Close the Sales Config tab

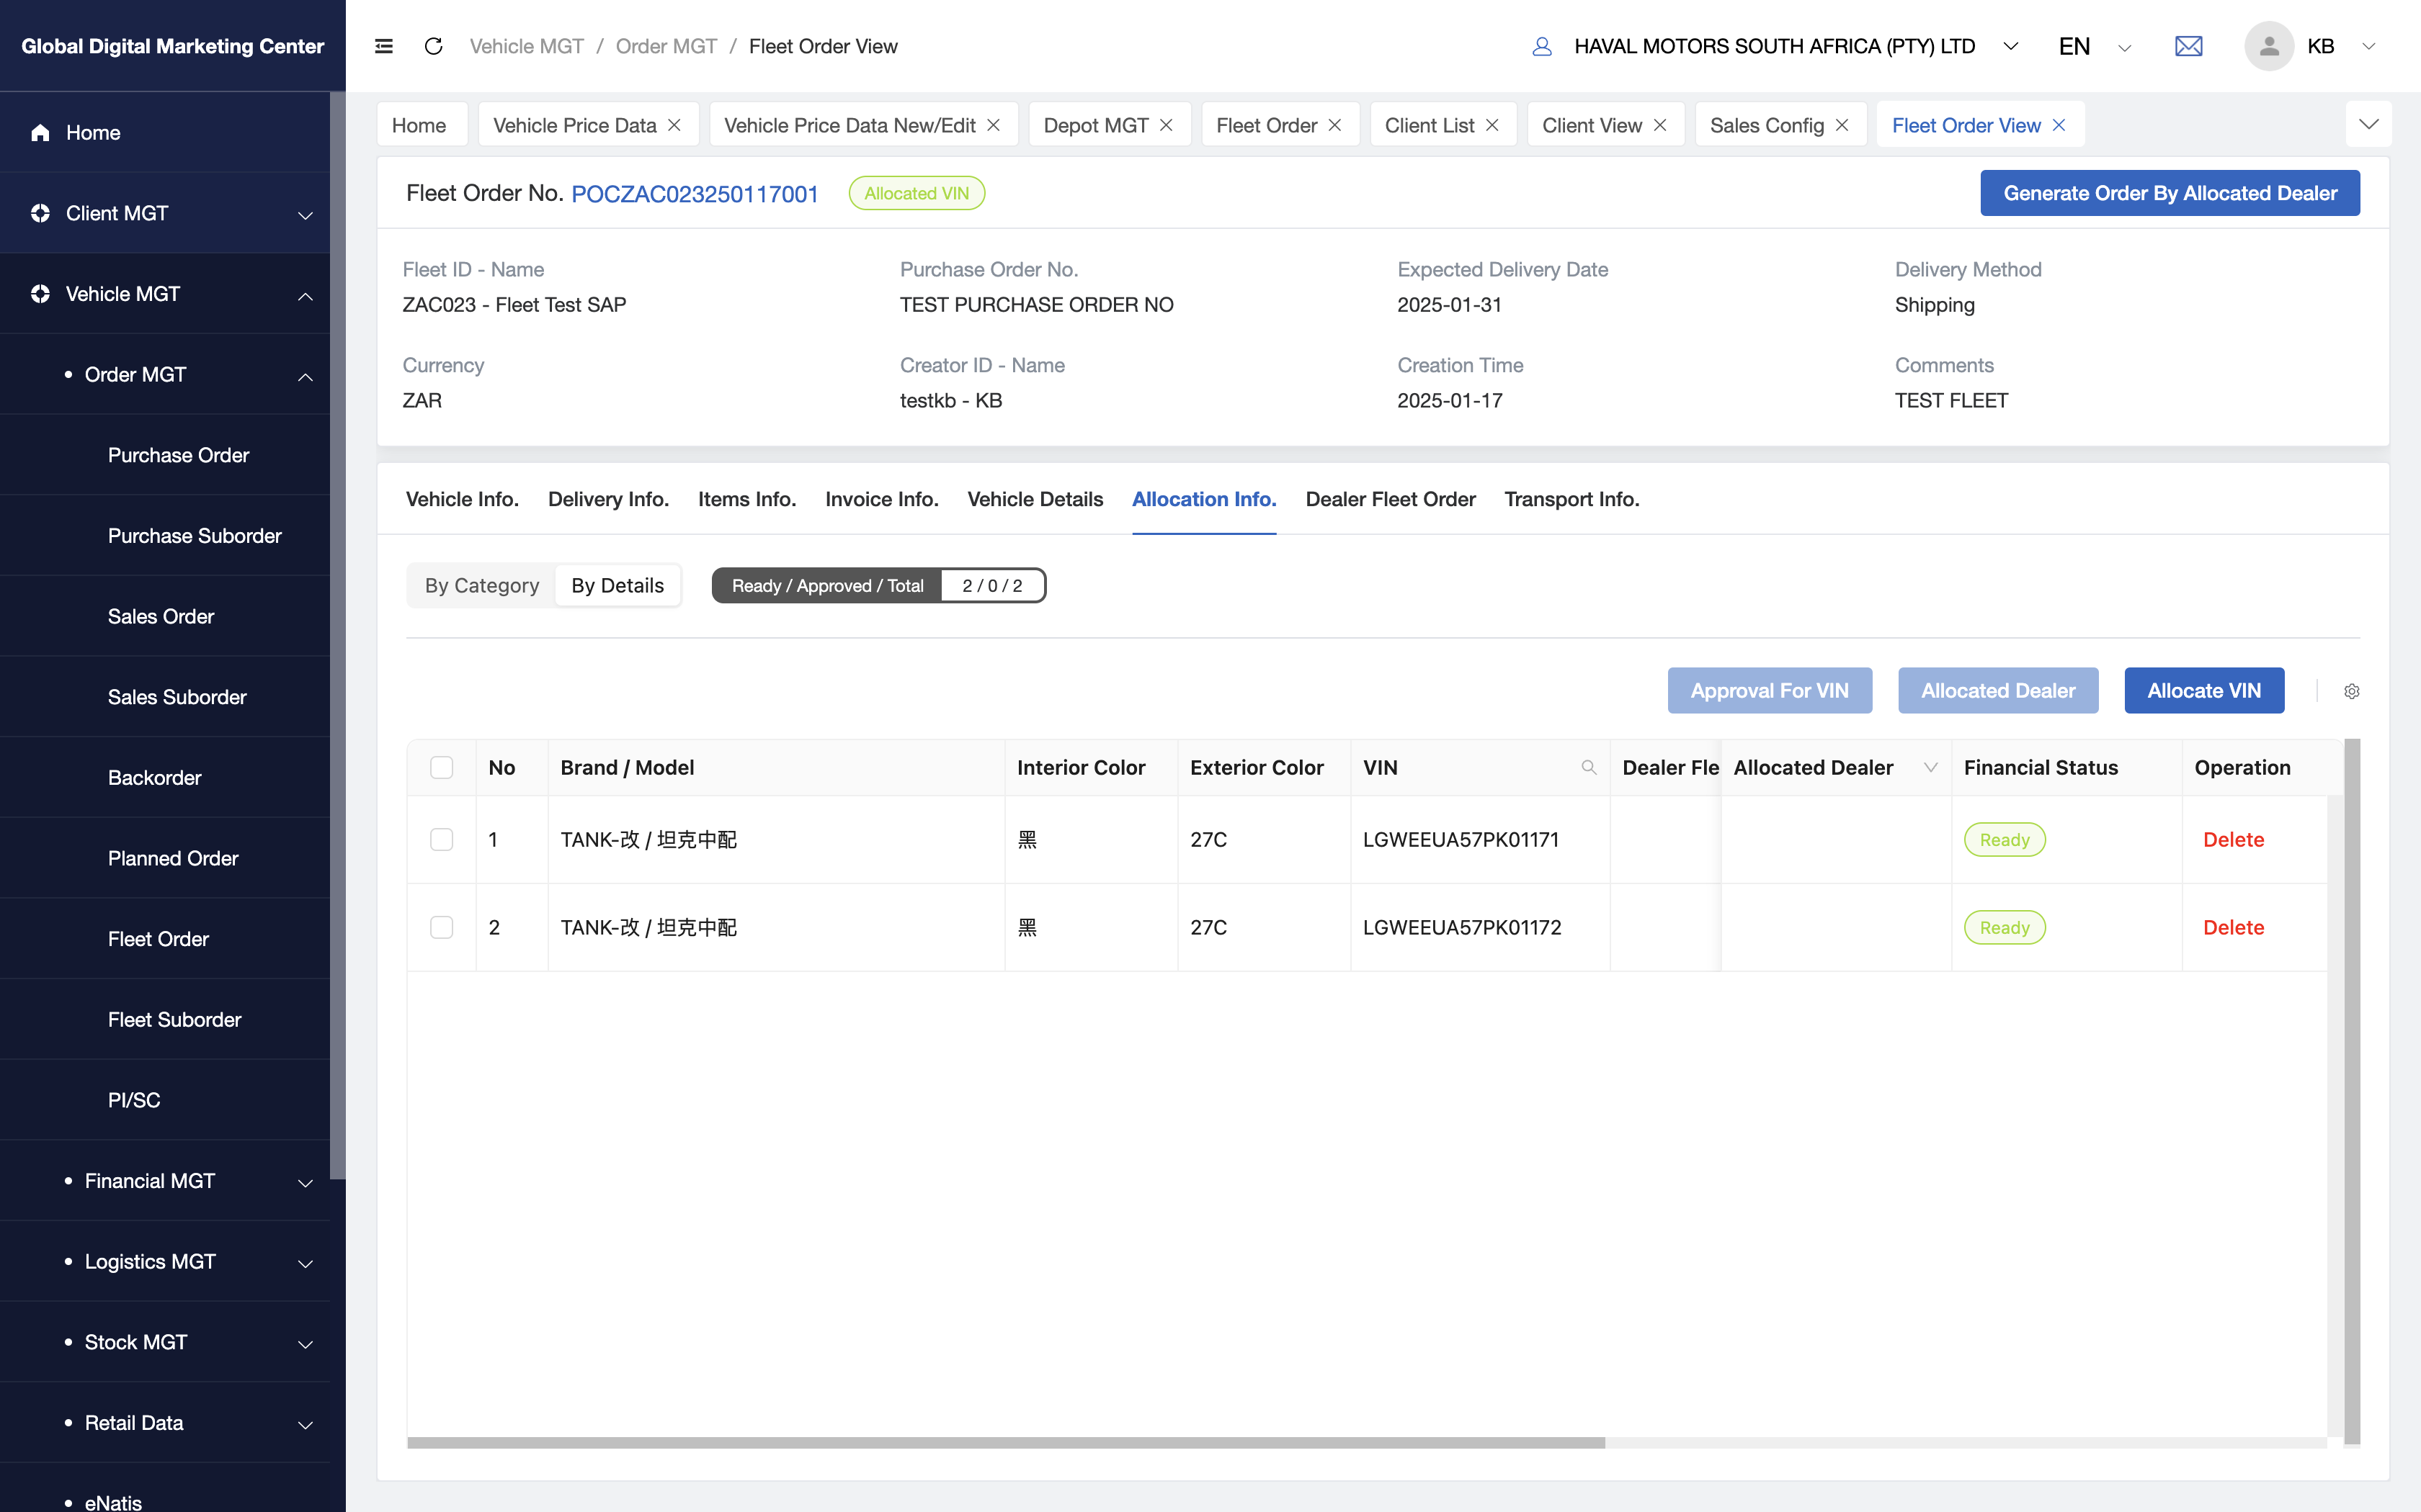coord(1842,125)
